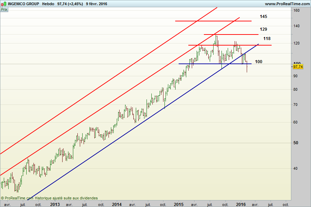Viewport: 311px width, 207px height.
Task: Click the 160 value on the price scale
Action: [x=296, y=10]
